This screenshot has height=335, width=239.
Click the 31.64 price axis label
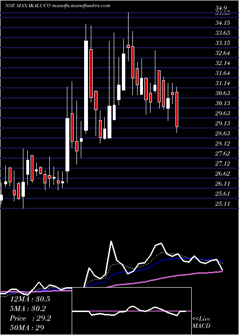click(223, 73)
